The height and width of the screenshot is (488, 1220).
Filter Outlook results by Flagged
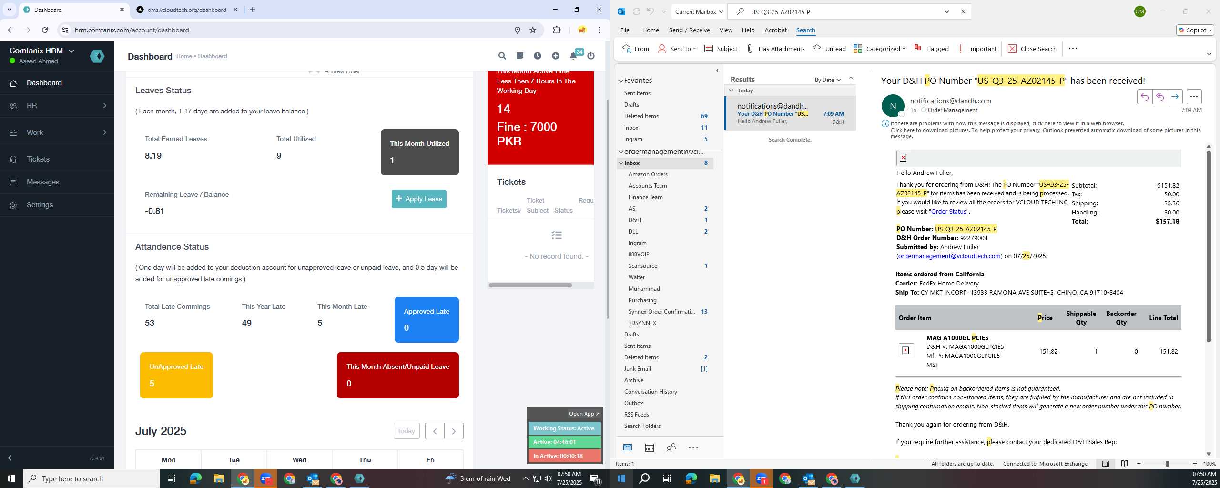931,49
